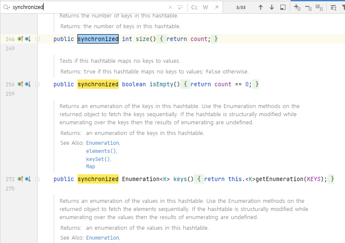This screenshot has height=243, width=345.
Task: Click line number 275 in gutter
Action: [10, 189]
